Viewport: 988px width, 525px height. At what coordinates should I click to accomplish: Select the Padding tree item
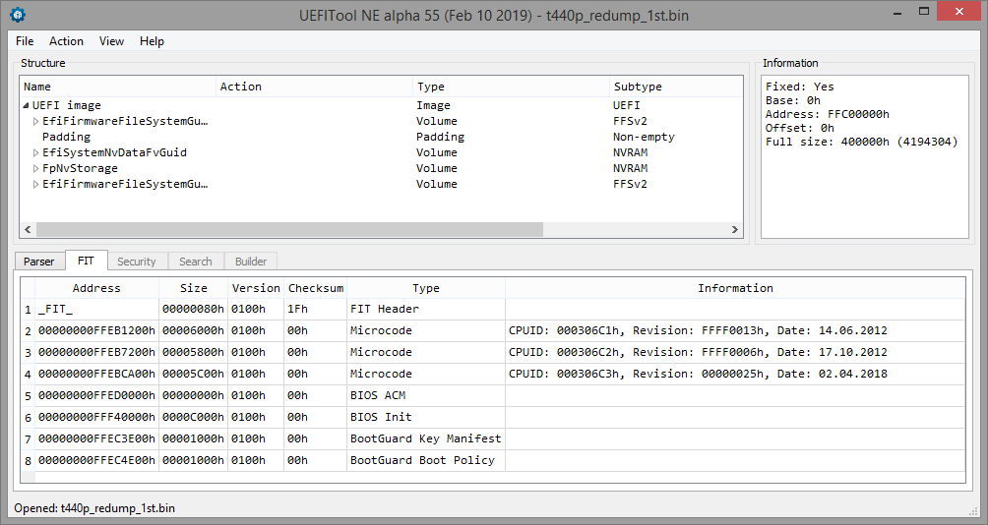coord(66,137)
